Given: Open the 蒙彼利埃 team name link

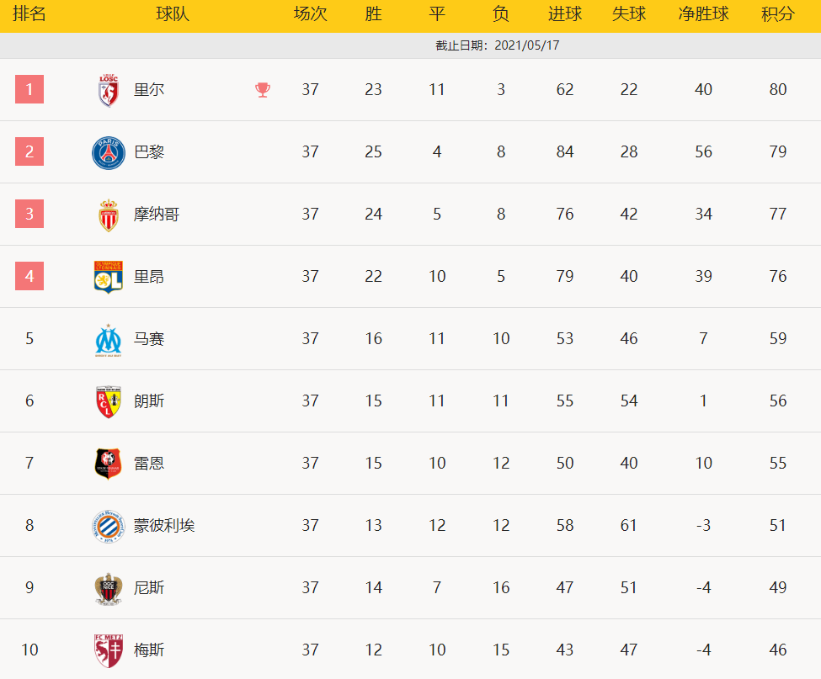Looking at the screenshot, I should (164, 526).
